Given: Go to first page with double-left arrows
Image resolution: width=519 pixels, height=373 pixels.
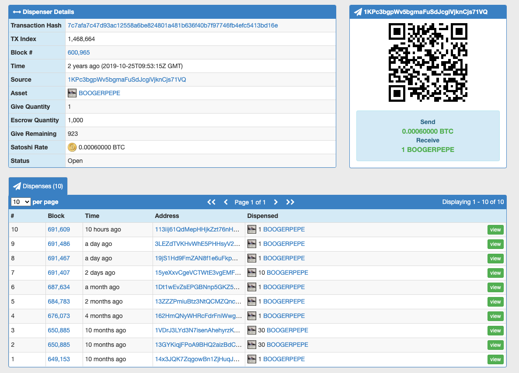Looking at the screenshot, I should coord(211,202).
